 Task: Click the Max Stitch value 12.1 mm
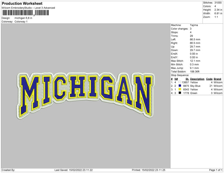[195, 61]
